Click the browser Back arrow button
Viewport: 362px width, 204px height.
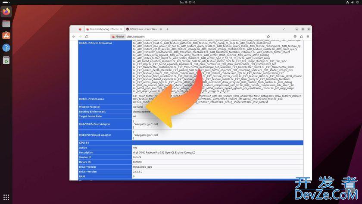pos(74,37)
